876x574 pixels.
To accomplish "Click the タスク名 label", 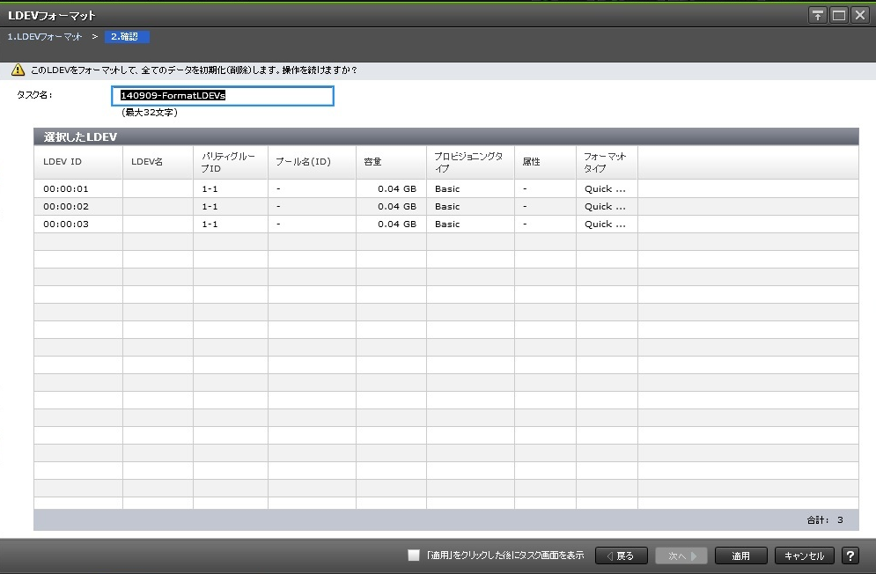I will 34,95.
